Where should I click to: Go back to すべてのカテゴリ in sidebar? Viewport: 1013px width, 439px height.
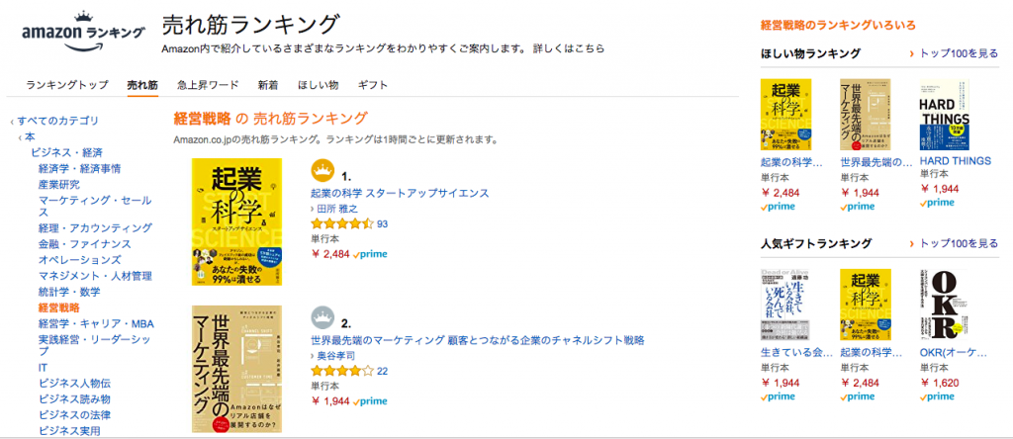point(57,121)
